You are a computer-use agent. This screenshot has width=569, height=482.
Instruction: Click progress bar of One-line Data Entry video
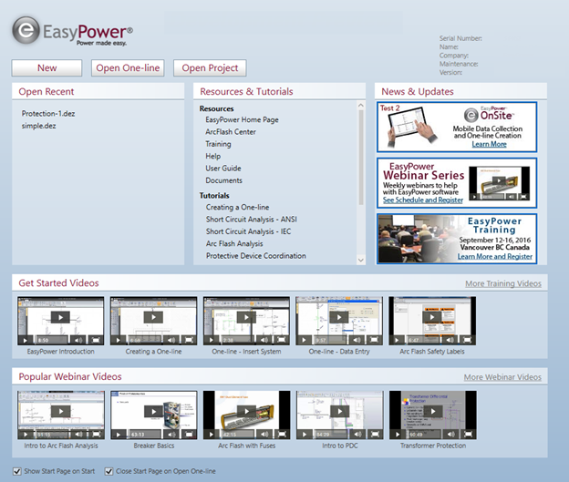[x=330, y=340]
